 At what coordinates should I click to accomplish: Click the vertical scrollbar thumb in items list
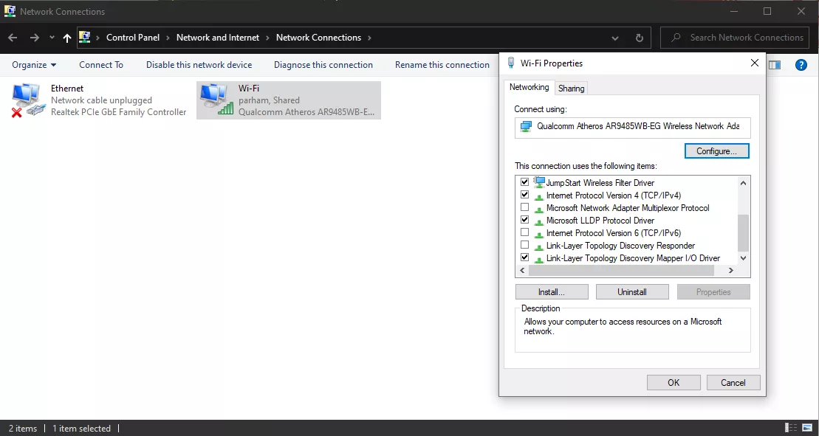tap(744, 233)
